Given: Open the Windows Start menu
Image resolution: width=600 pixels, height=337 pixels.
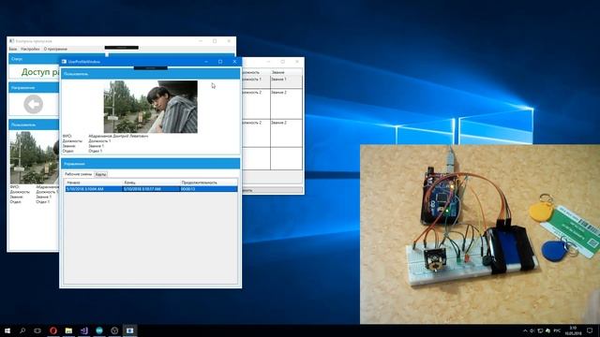Looking at the screenshot, I should pos(7,330).
